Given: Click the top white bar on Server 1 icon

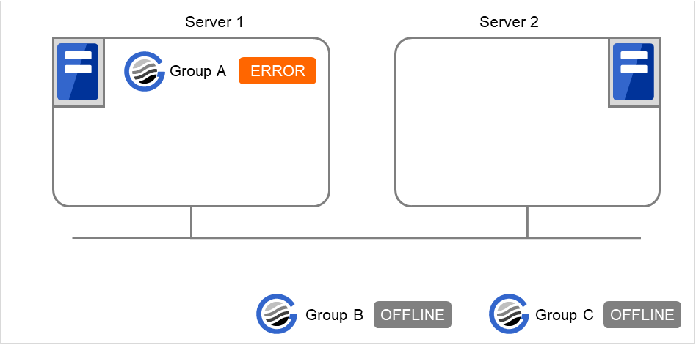Looking at the screenshot, I should (78, 55).
